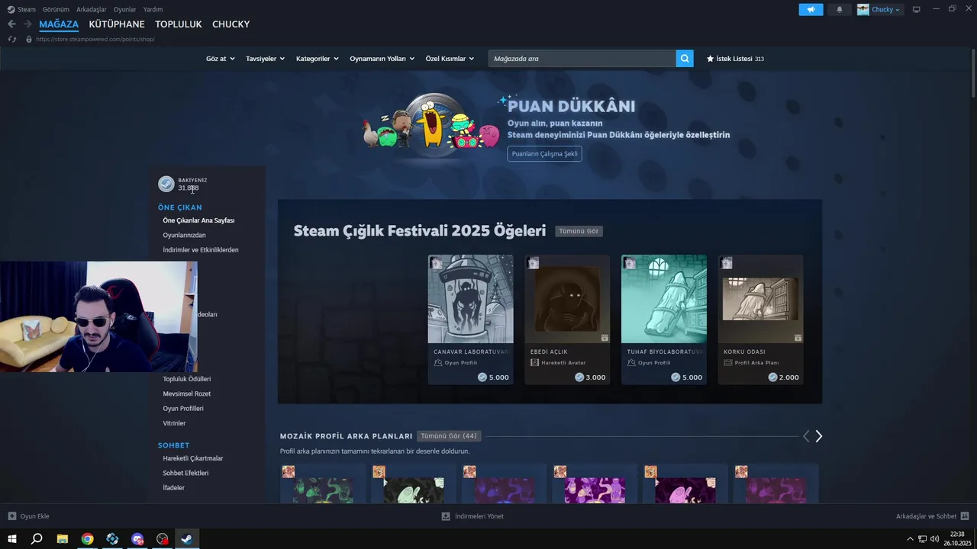The width and height of the screenshot is (977, 549).
Task: Expand the Oynamanın Yolları dropdown
Action: coord(382,59)
